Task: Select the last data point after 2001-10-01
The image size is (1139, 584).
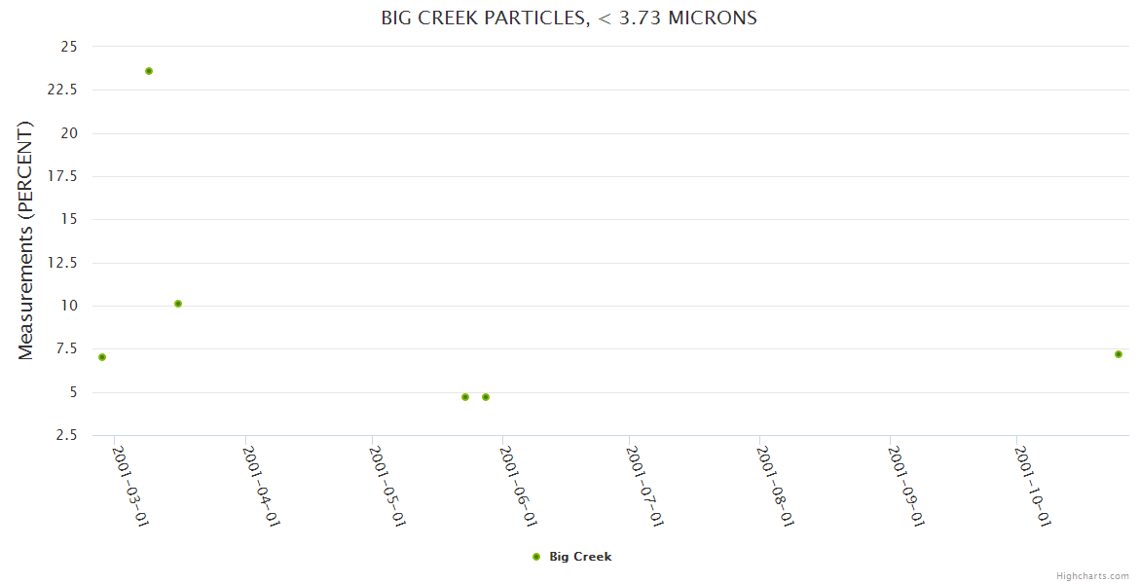Action: [1119, 354]
